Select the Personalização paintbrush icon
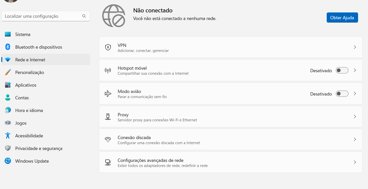 tap(8, 72)
